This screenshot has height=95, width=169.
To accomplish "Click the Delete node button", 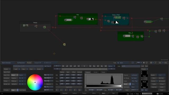I will coord(162,87).
